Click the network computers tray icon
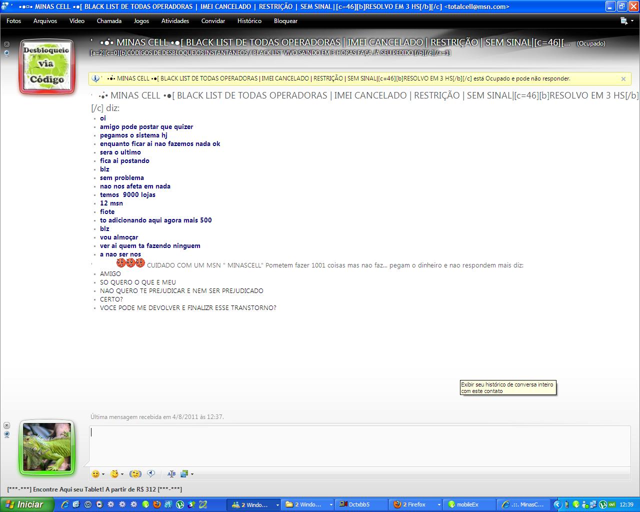The height and width of the screenshot is (512, 640). pyautogui.click(x=593, y=504)
